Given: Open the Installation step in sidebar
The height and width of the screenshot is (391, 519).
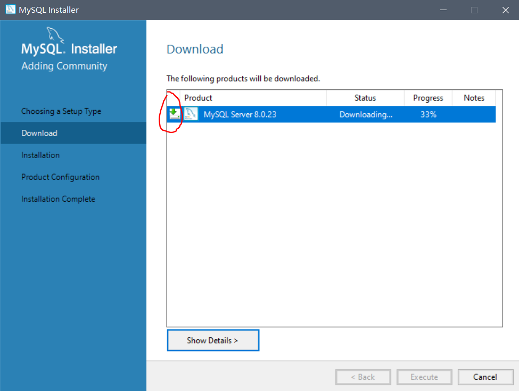Looking at the screenshot, I should coord(40,155).
